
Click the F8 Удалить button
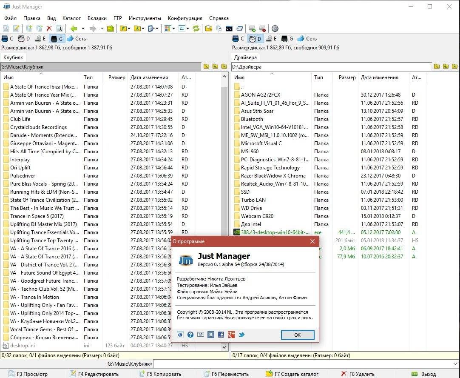(358, 374)
